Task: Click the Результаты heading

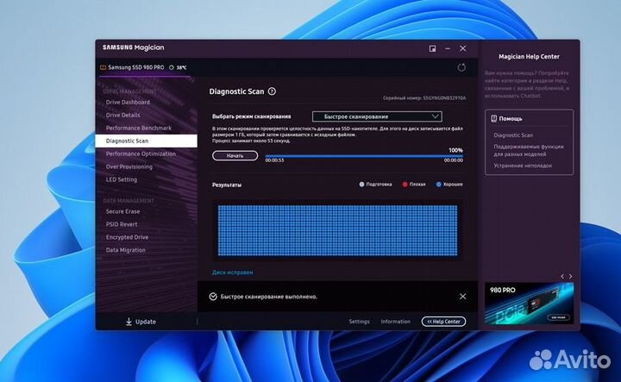Action: [x=227, y=185]
